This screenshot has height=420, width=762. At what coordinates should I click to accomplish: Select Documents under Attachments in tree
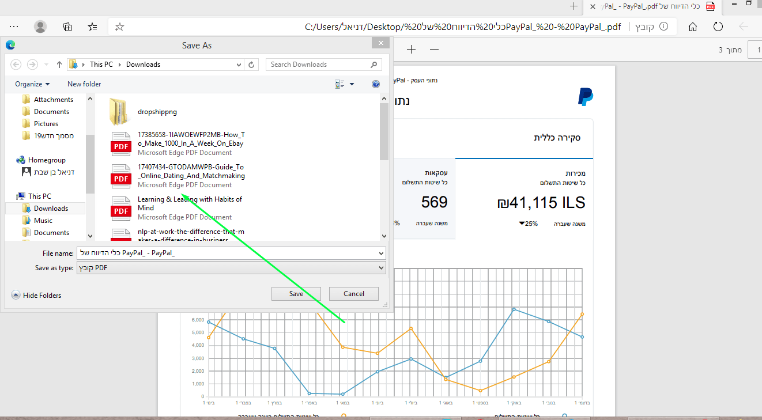coord(51,112)
